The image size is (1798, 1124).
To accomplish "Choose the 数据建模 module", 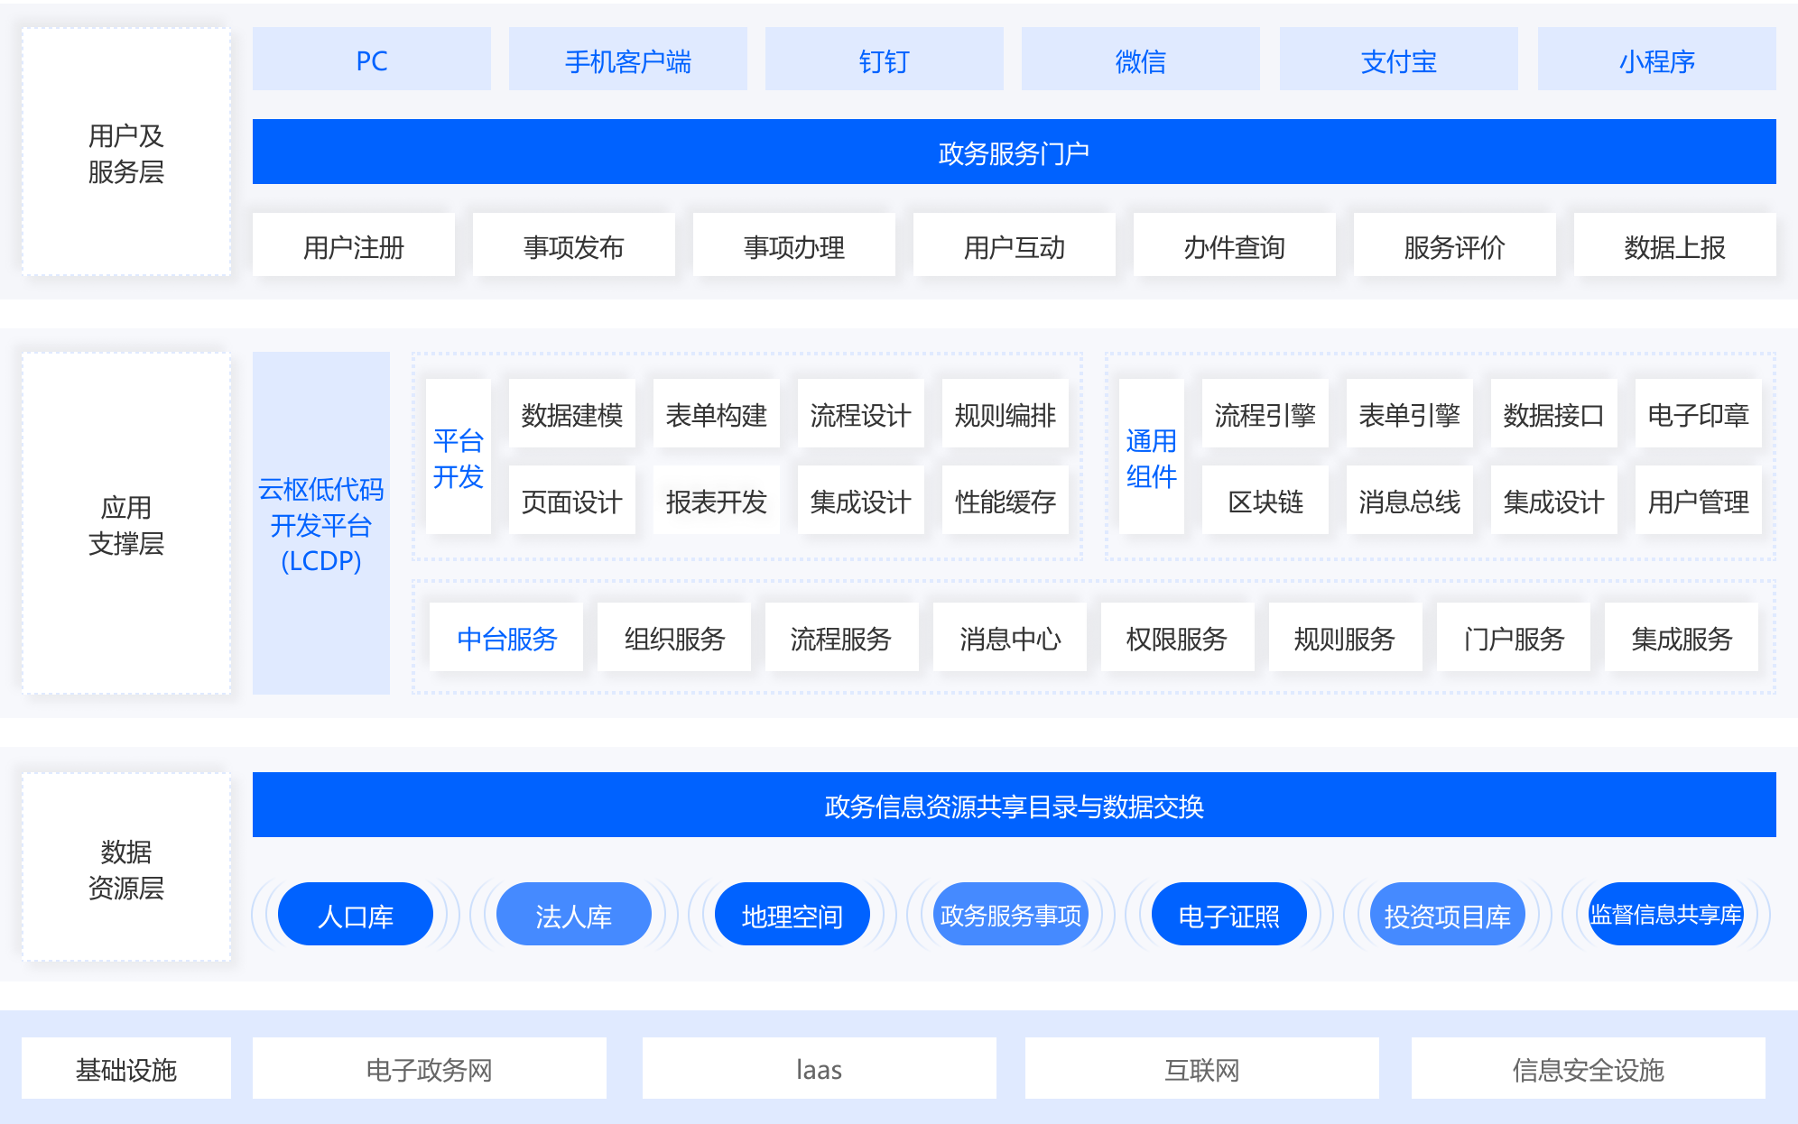I will click(x=571, y=414).
